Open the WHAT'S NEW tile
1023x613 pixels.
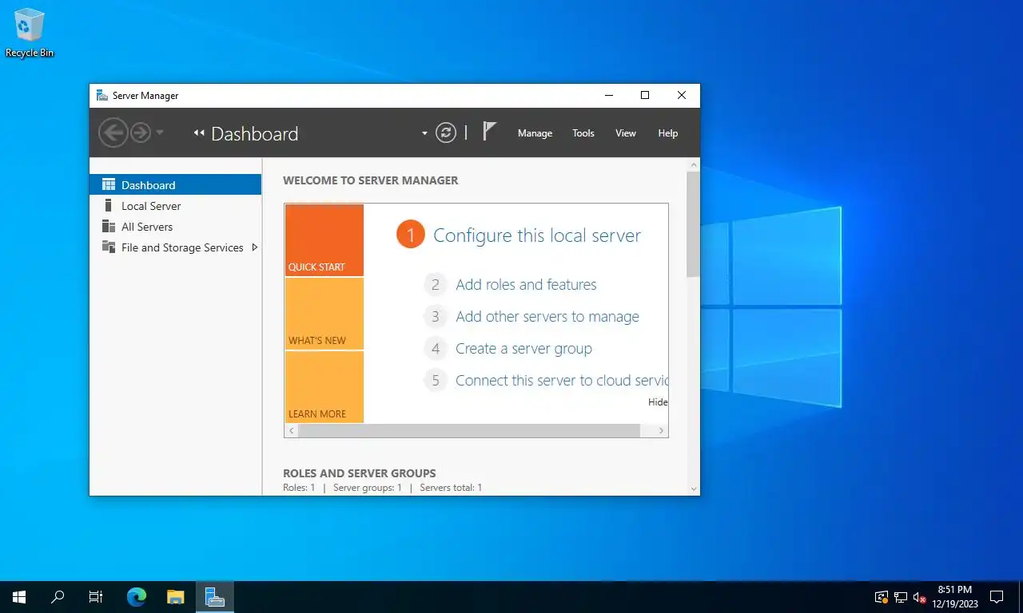coord(324,314)
